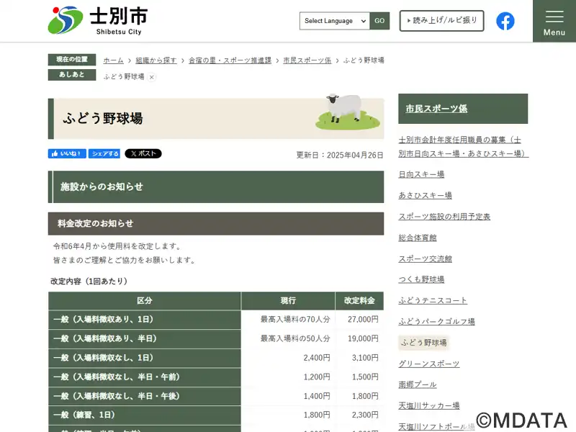
Task: Open the Facebook page icon
Action: [505, 21]
